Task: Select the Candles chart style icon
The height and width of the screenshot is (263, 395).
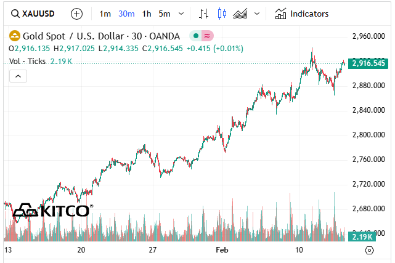Action: tap(222, 14)
